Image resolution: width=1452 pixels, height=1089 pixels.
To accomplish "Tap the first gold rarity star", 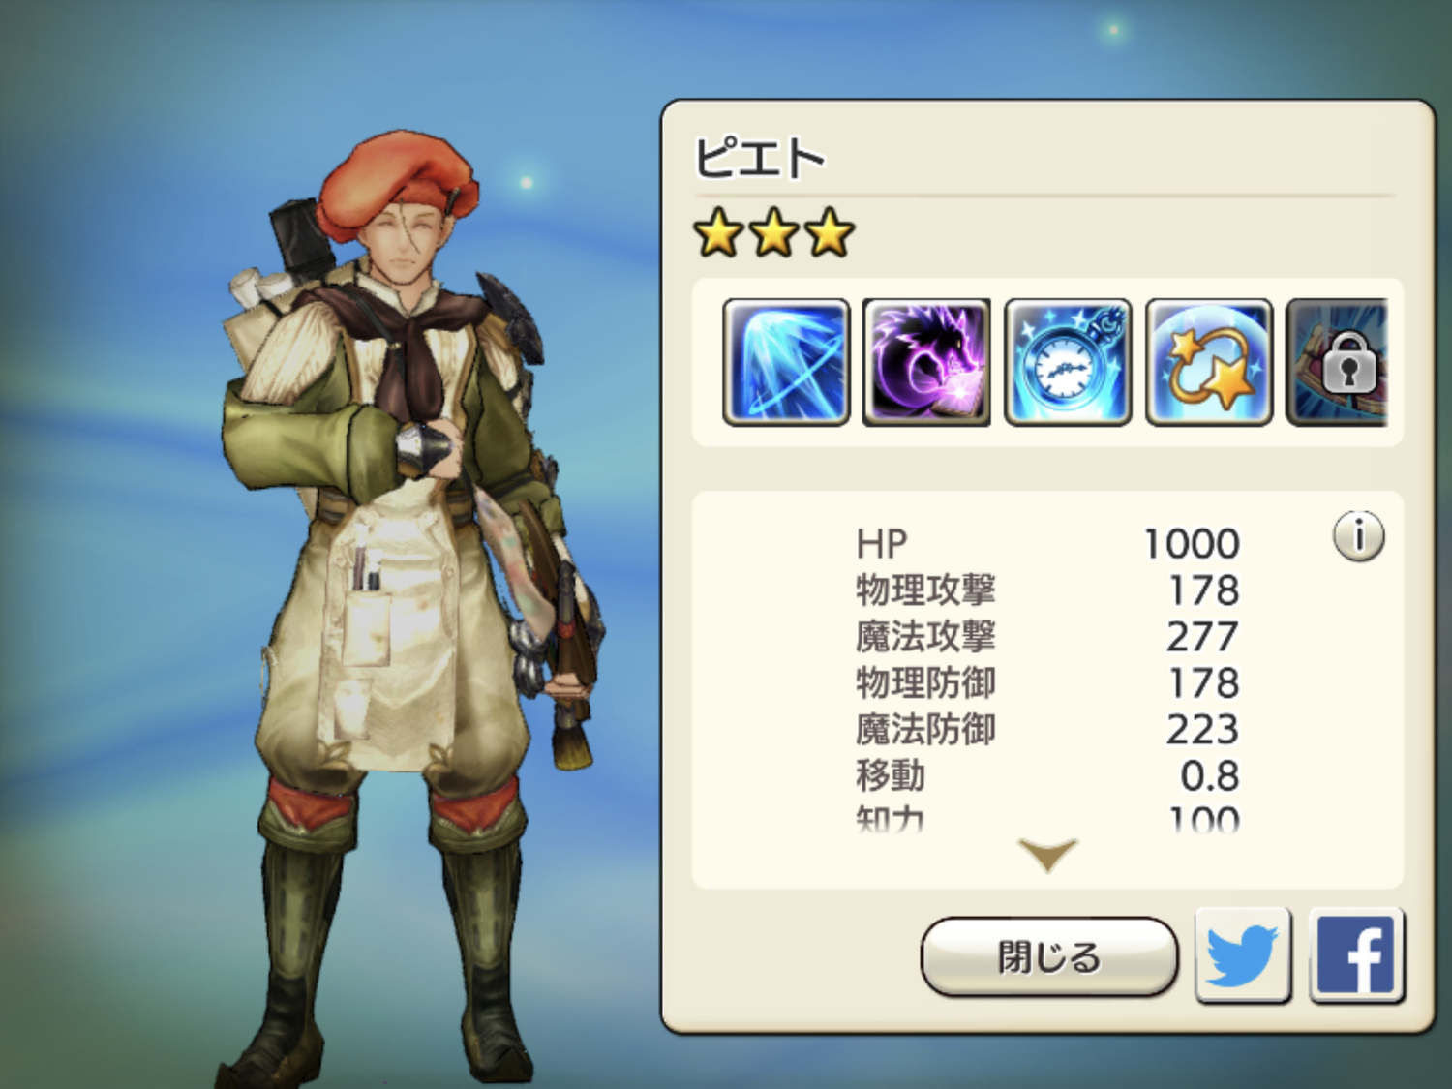I will click(x=718, y=233).
